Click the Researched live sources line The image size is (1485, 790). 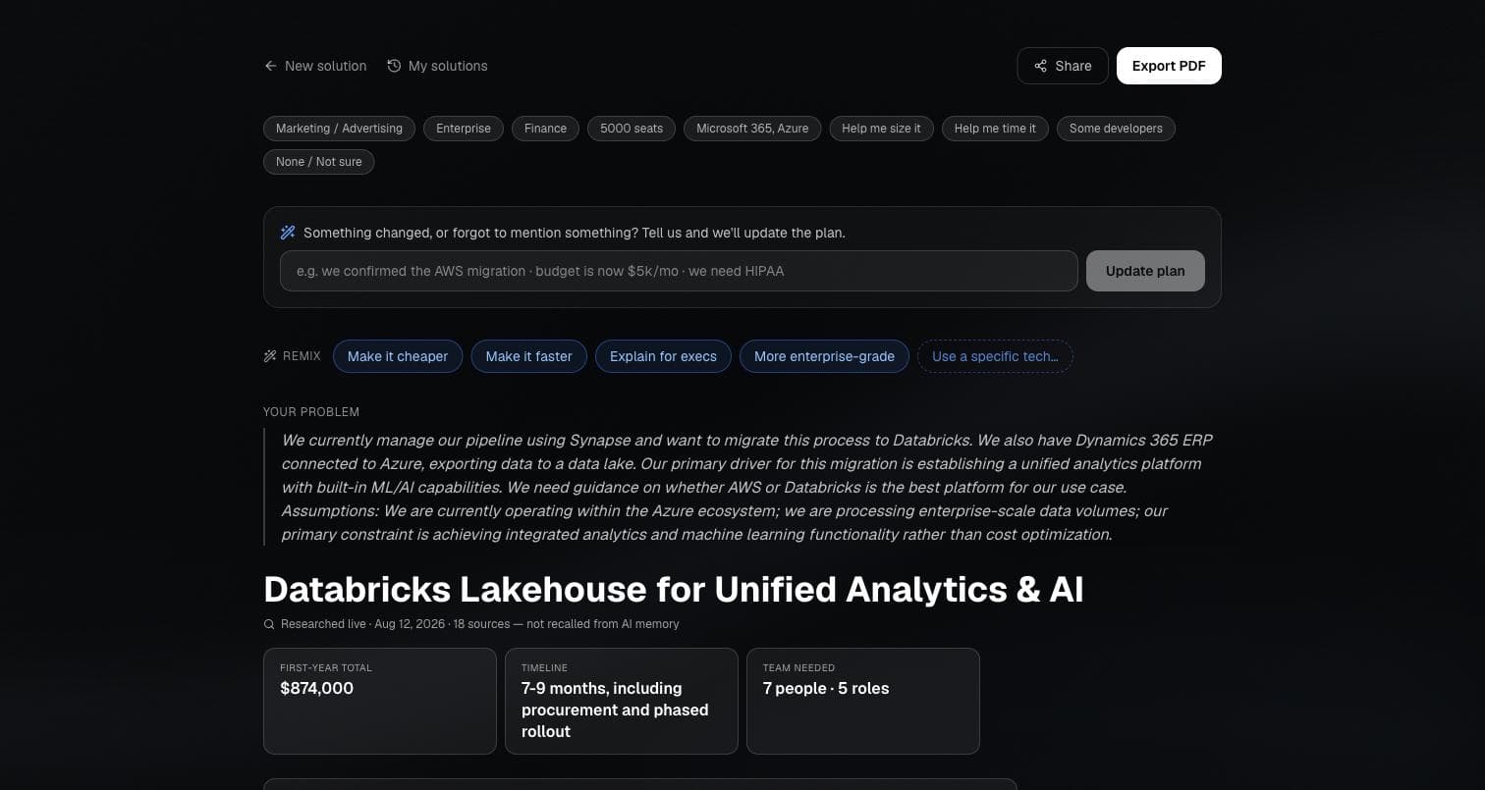(479, 624)
